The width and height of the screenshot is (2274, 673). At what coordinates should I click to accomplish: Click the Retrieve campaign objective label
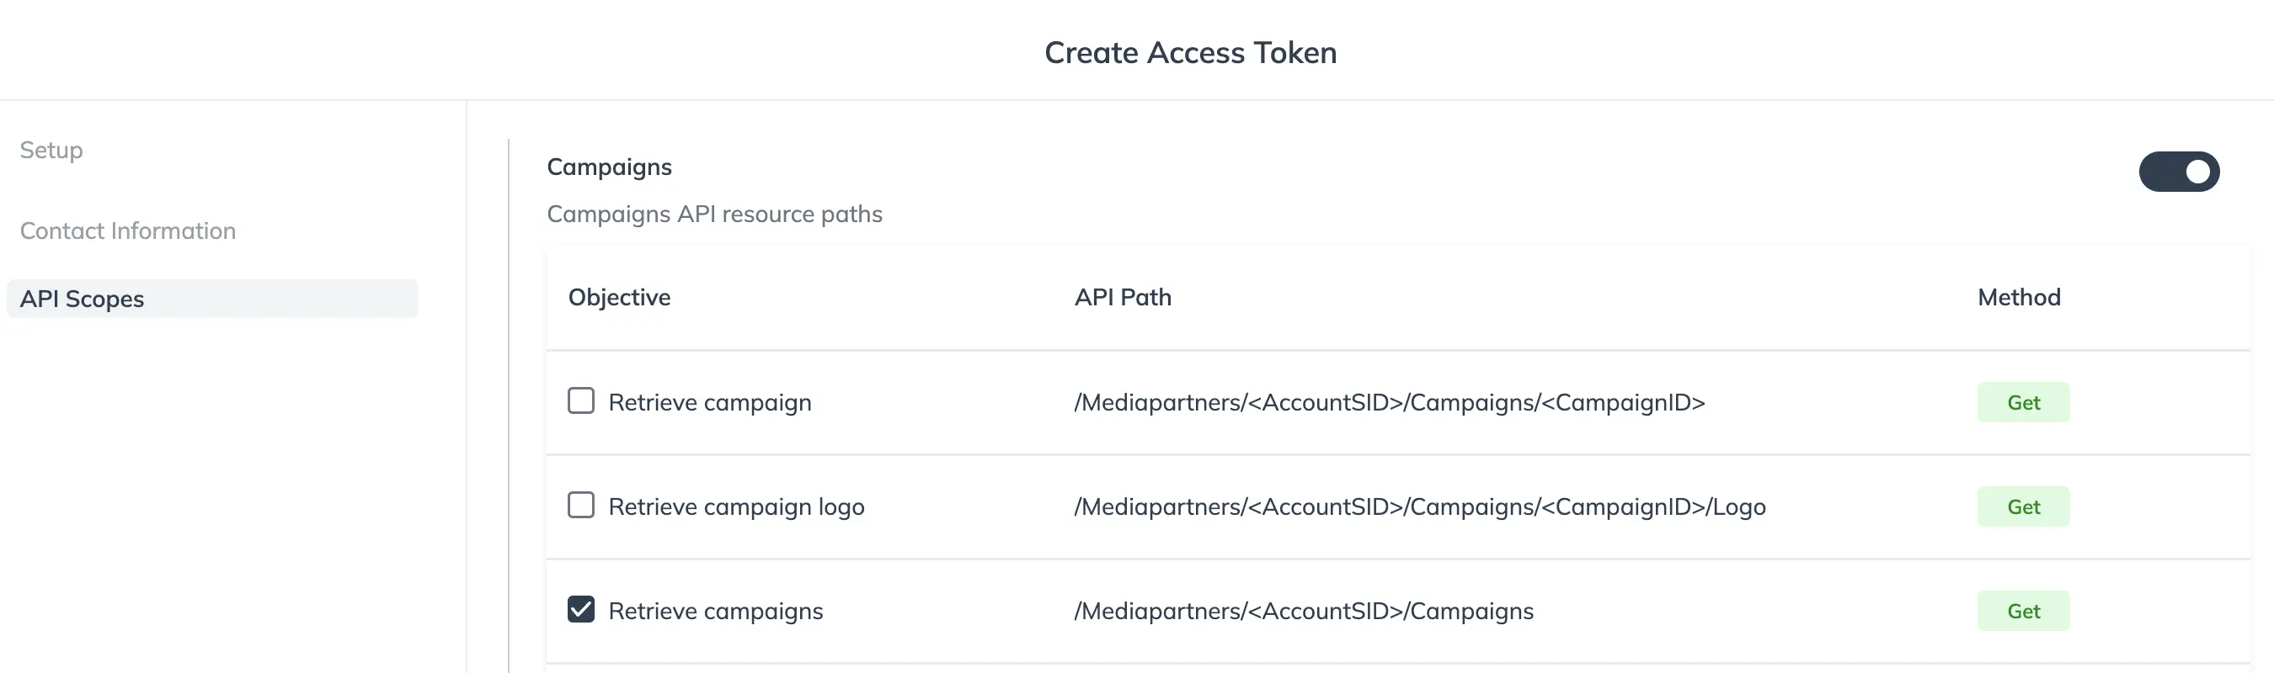710,401
